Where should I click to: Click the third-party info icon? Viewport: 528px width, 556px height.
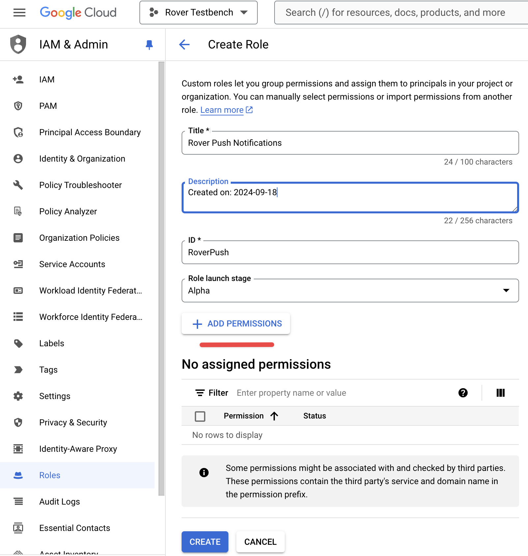pyautogui.click(x=204, y=473)
